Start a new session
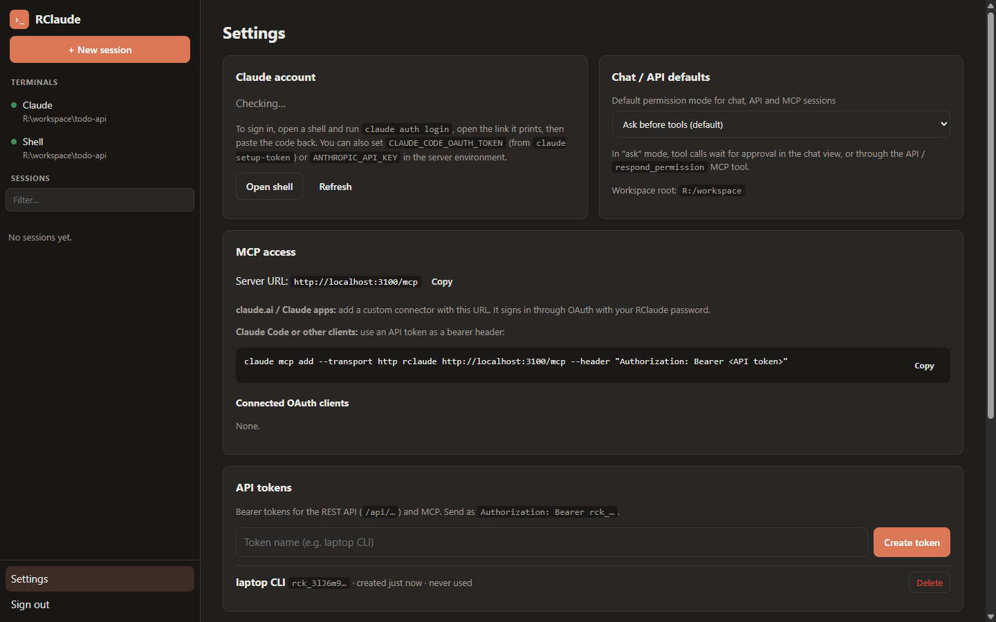The image size is (996, 622). (x=100, y=50)
